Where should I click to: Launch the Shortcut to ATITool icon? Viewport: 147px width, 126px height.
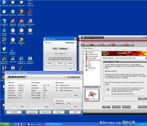click(x=13, y=23)
